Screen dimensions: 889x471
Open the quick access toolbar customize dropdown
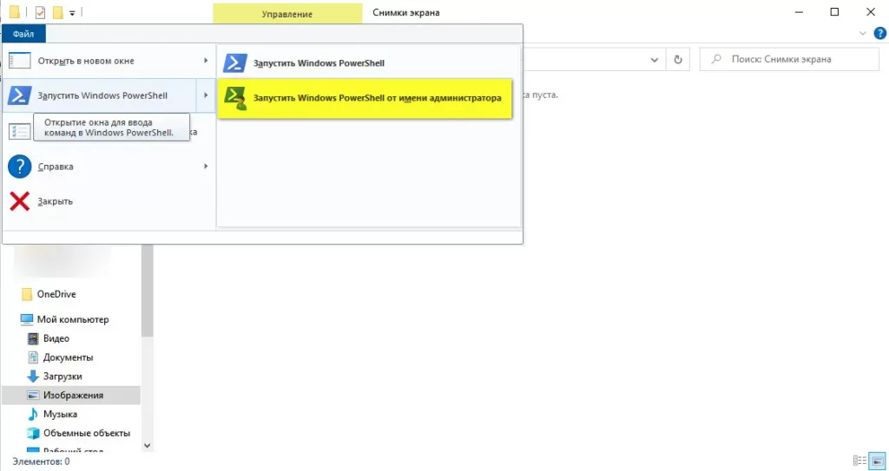72,13
